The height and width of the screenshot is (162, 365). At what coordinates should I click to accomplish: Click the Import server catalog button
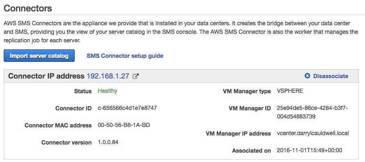[x=39, y=56]
